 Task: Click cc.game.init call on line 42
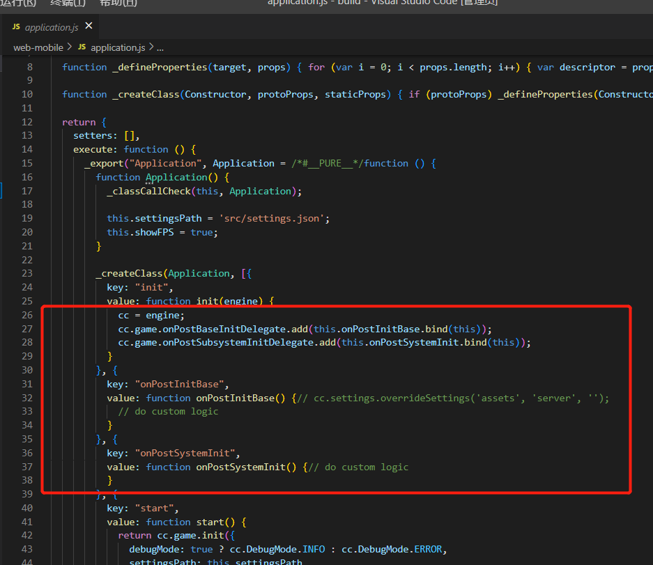point(190,536)
